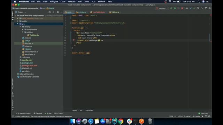Click the Wi-Fi icon in menu bar
The width and height of the screenshot is (223, 125).
[x=170, y=1]
